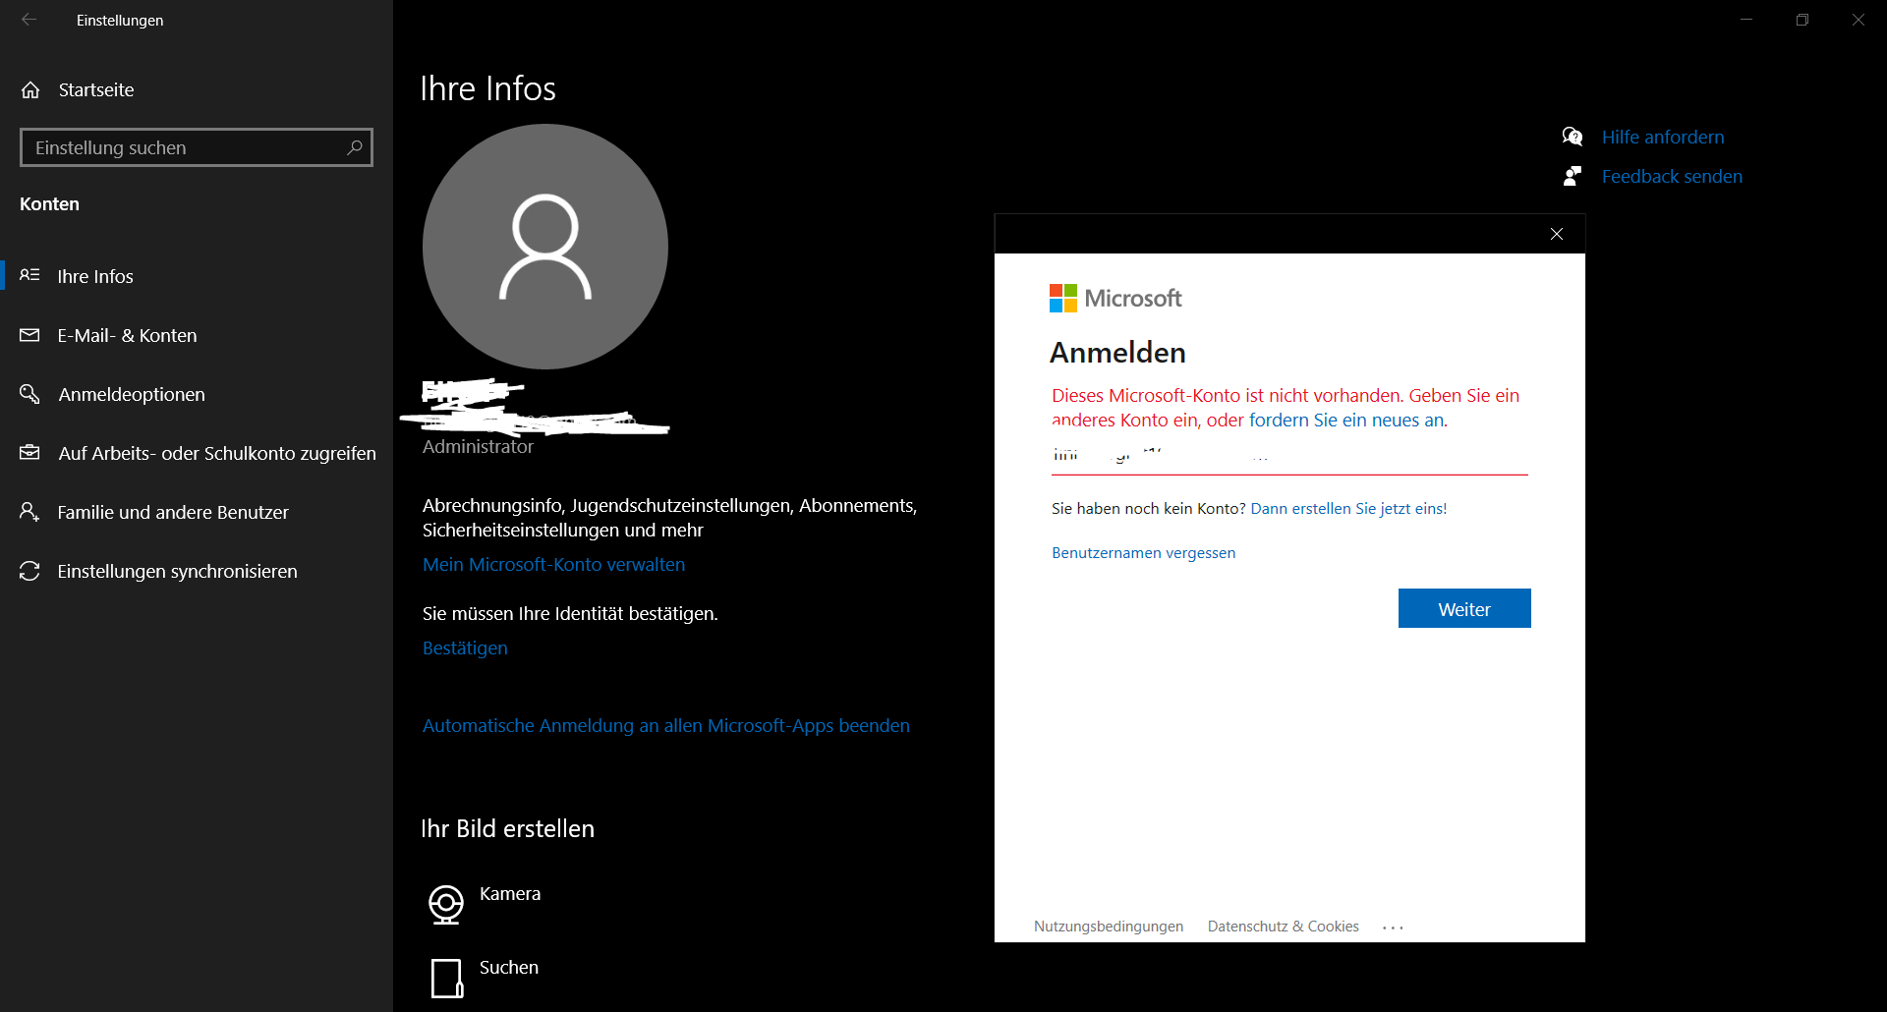
Task: Click Feedback senden link
Action: (x=1672, y=177)
